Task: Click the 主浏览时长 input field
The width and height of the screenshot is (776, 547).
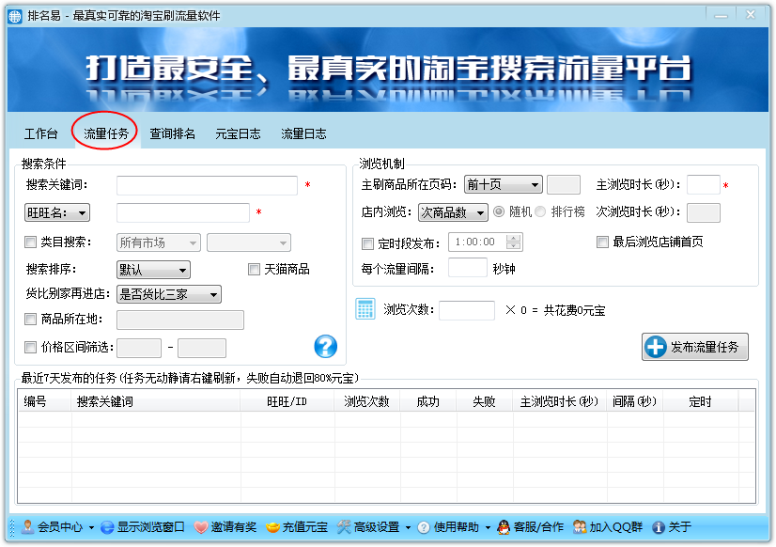Action: click(x=704, y=184)
